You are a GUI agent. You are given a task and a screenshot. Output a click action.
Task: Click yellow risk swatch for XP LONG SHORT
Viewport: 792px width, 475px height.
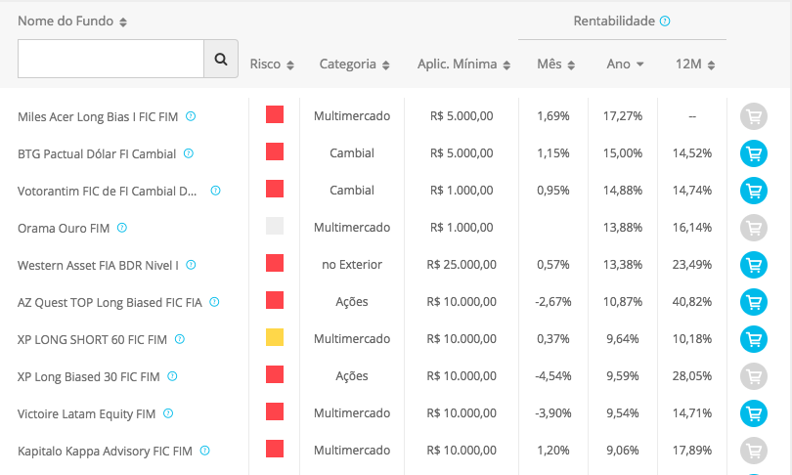pyautogui.click(x=275, y=337)
